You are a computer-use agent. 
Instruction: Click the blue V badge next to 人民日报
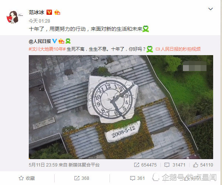(55, 41)
